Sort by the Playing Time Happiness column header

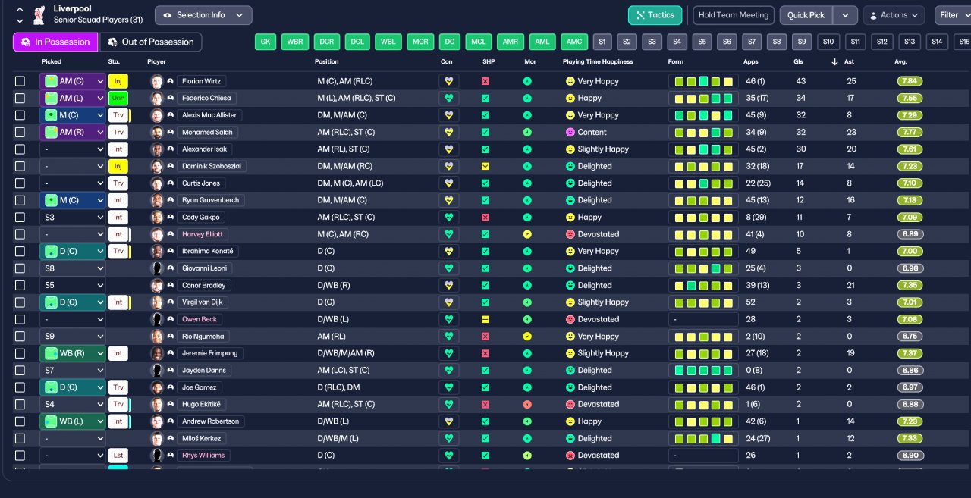click(598, 61)
